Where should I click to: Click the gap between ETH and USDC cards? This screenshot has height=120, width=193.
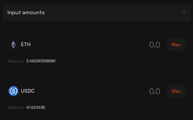click(97, 74)
